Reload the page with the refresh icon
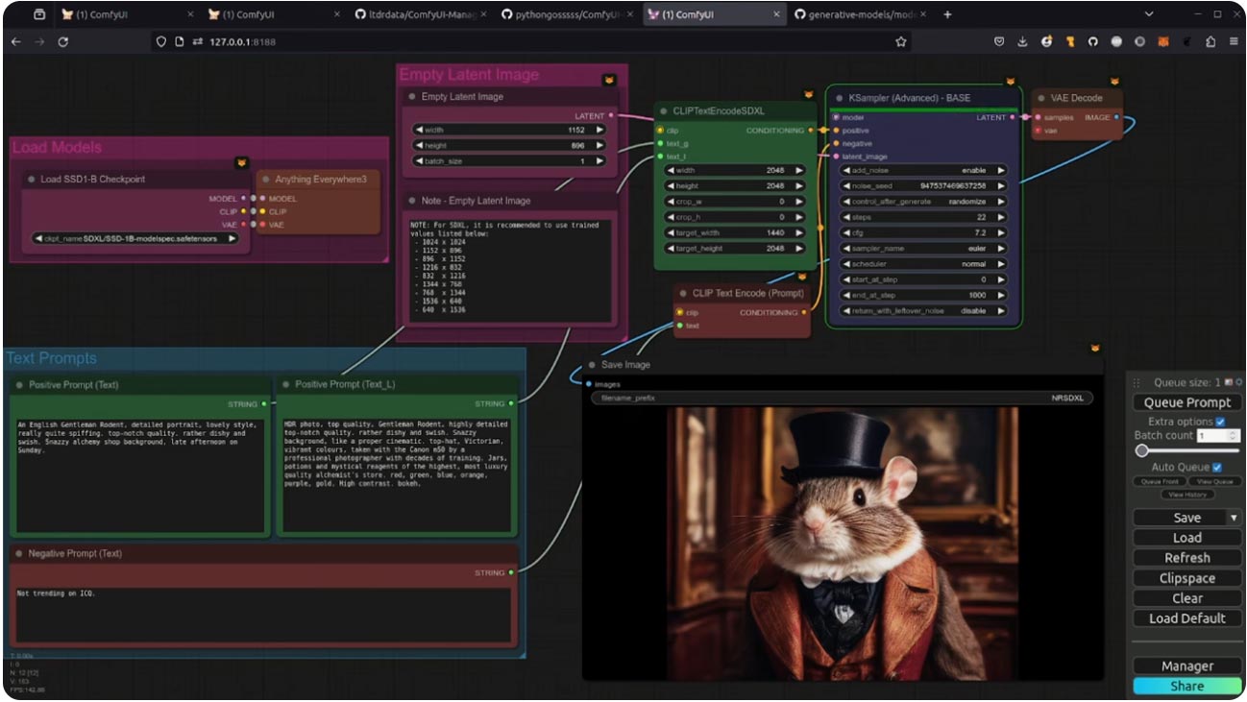The width and height of the screenshot is (1247, 702). (63, 42)
